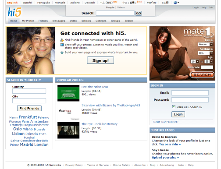Select London in city cloud
221x169 pixels.
[41, 145]
